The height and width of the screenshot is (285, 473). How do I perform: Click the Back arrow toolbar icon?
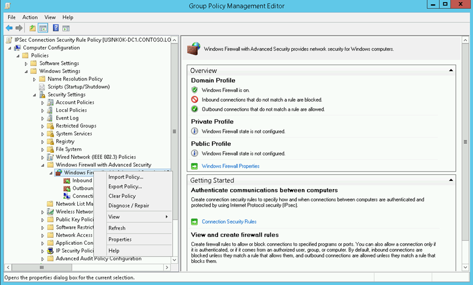click(9, 28)
